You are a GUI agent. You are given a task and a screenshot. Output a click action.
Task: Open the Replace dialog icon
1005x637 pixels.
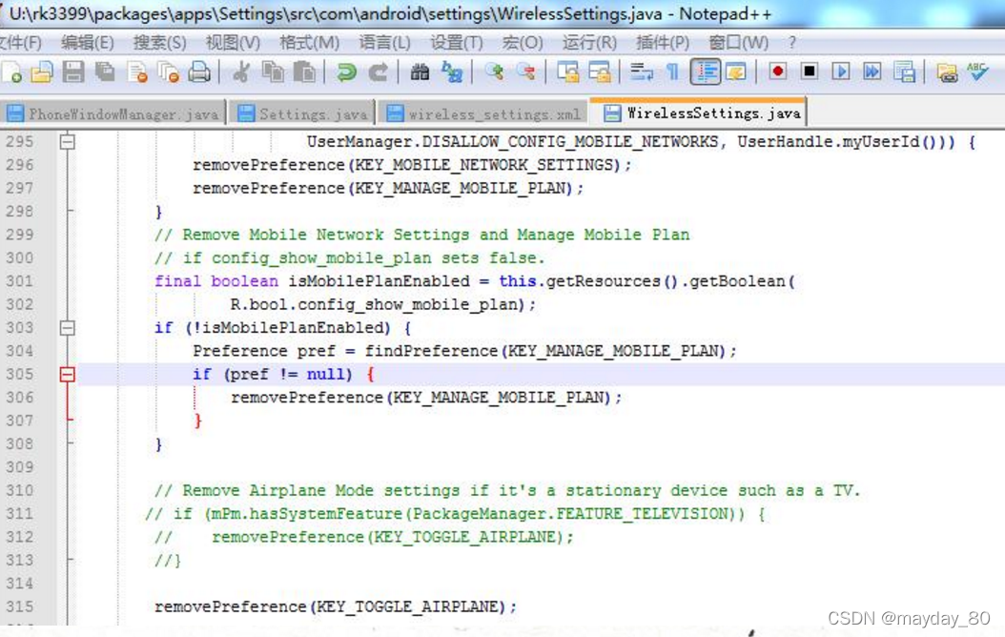(452, 72)
